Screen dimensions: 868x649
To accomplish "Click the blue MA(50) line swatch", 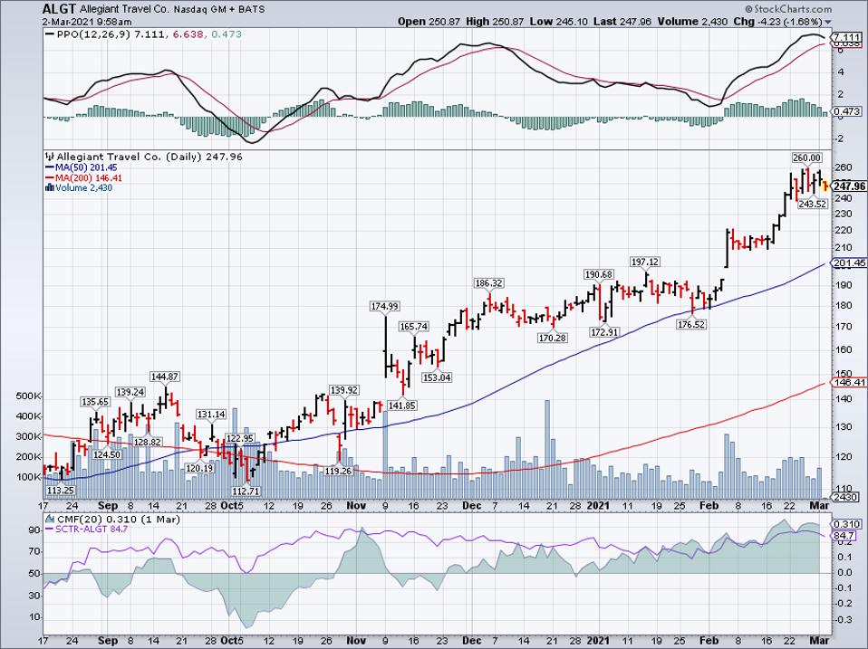I will 50,167.
